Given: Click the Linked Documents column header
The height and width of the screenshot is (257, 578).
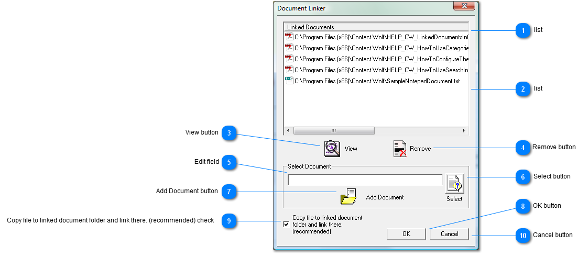Looking at the screenshot, I should pos(376,27).
